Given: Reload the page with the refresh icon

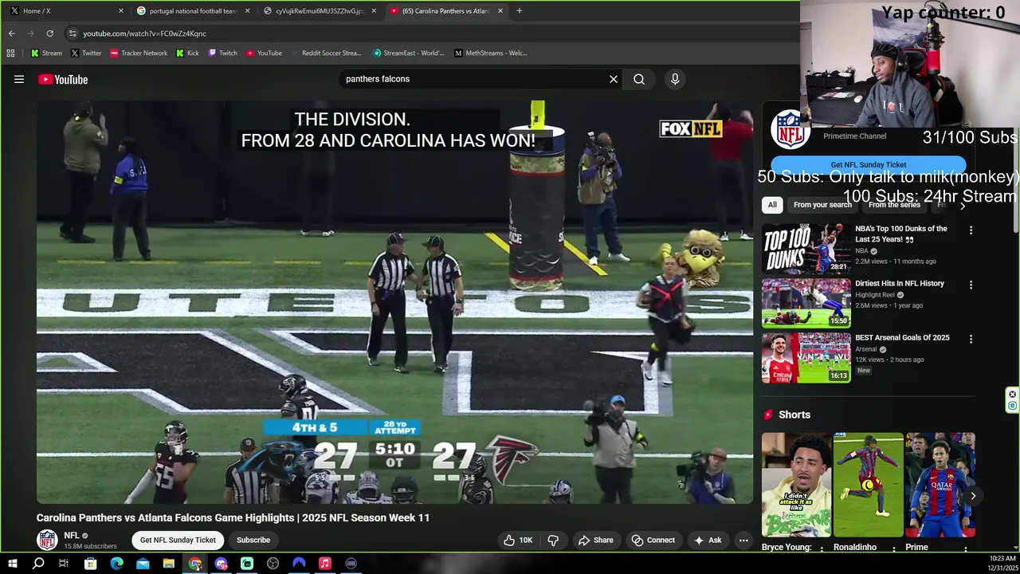Looking at the screenshot, I should coord(49,33).
